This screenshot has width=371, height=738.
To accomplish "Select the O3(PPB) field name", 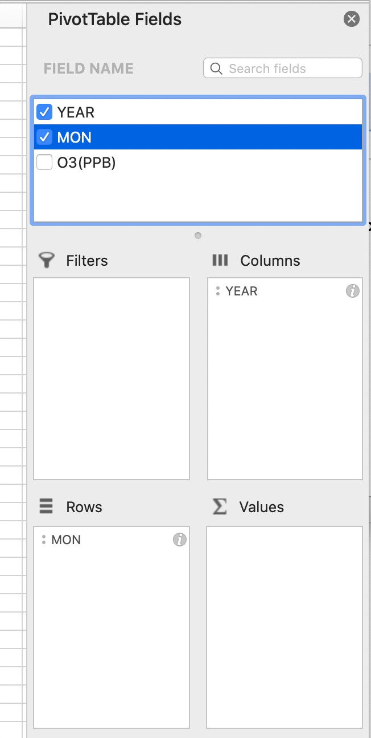I will pos(86,163).
